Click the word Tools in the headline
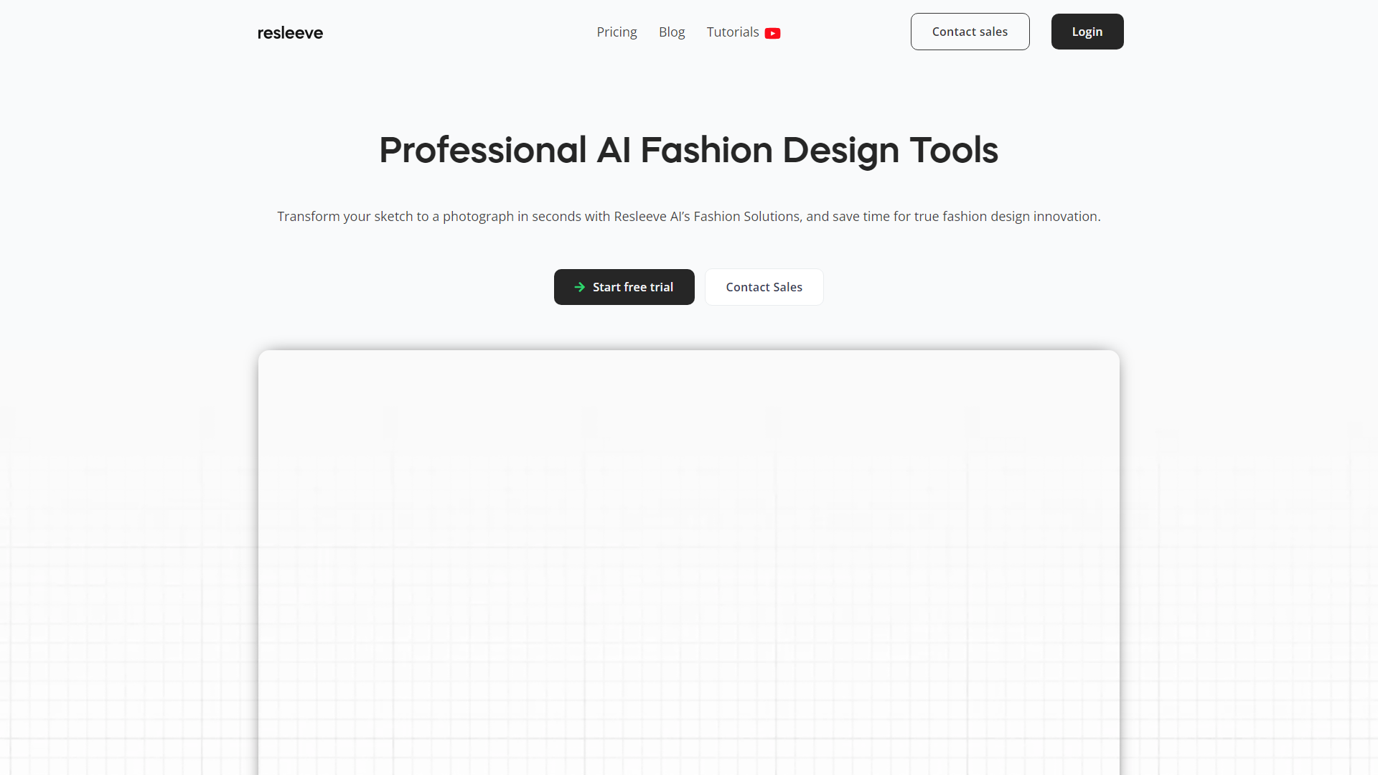 point(953,151)
